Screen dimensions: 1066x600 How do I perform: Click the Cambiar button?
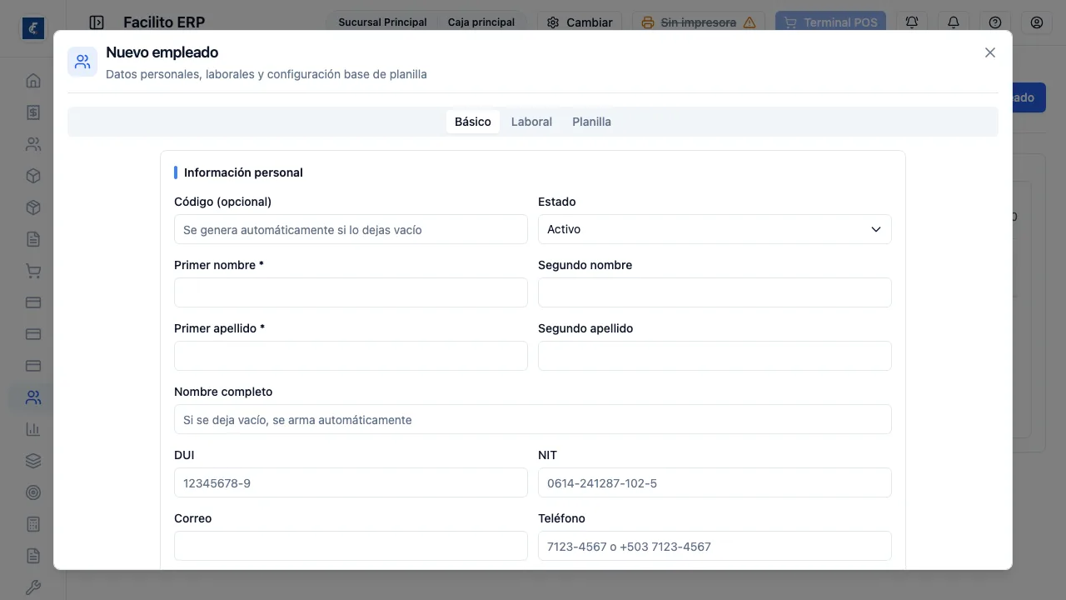pyautogui.click(x=580, y=22)
